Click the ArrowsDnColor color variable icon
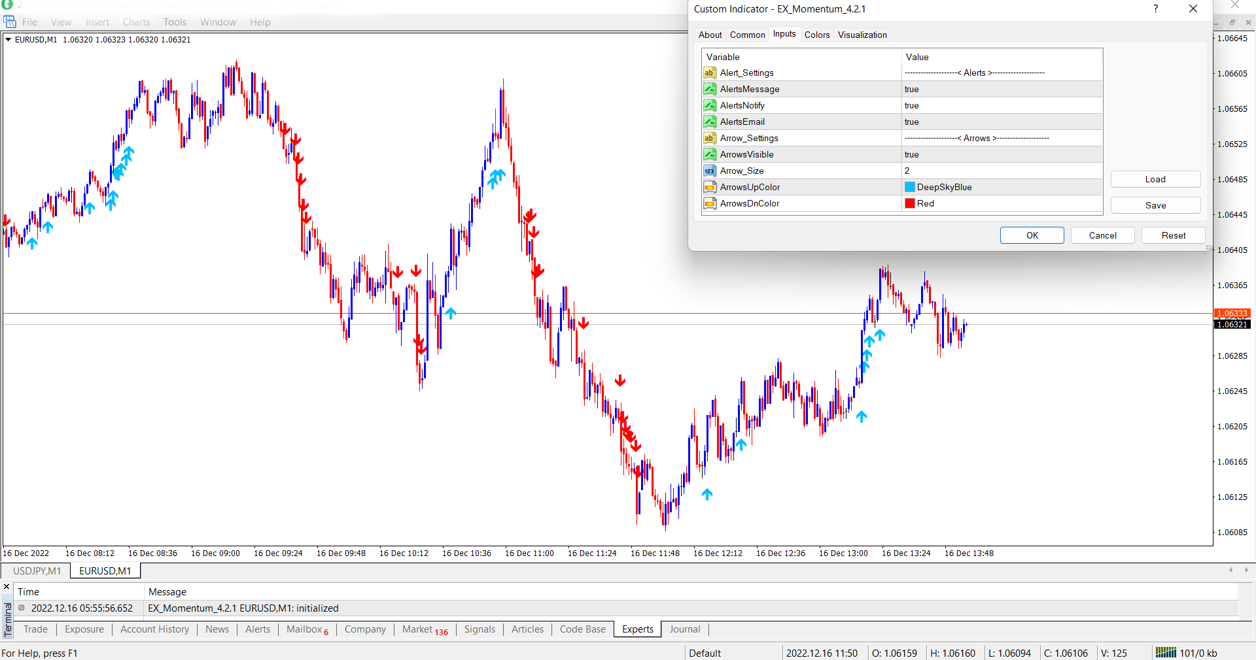Screen dimensions: 1256x660 point(709,203)
